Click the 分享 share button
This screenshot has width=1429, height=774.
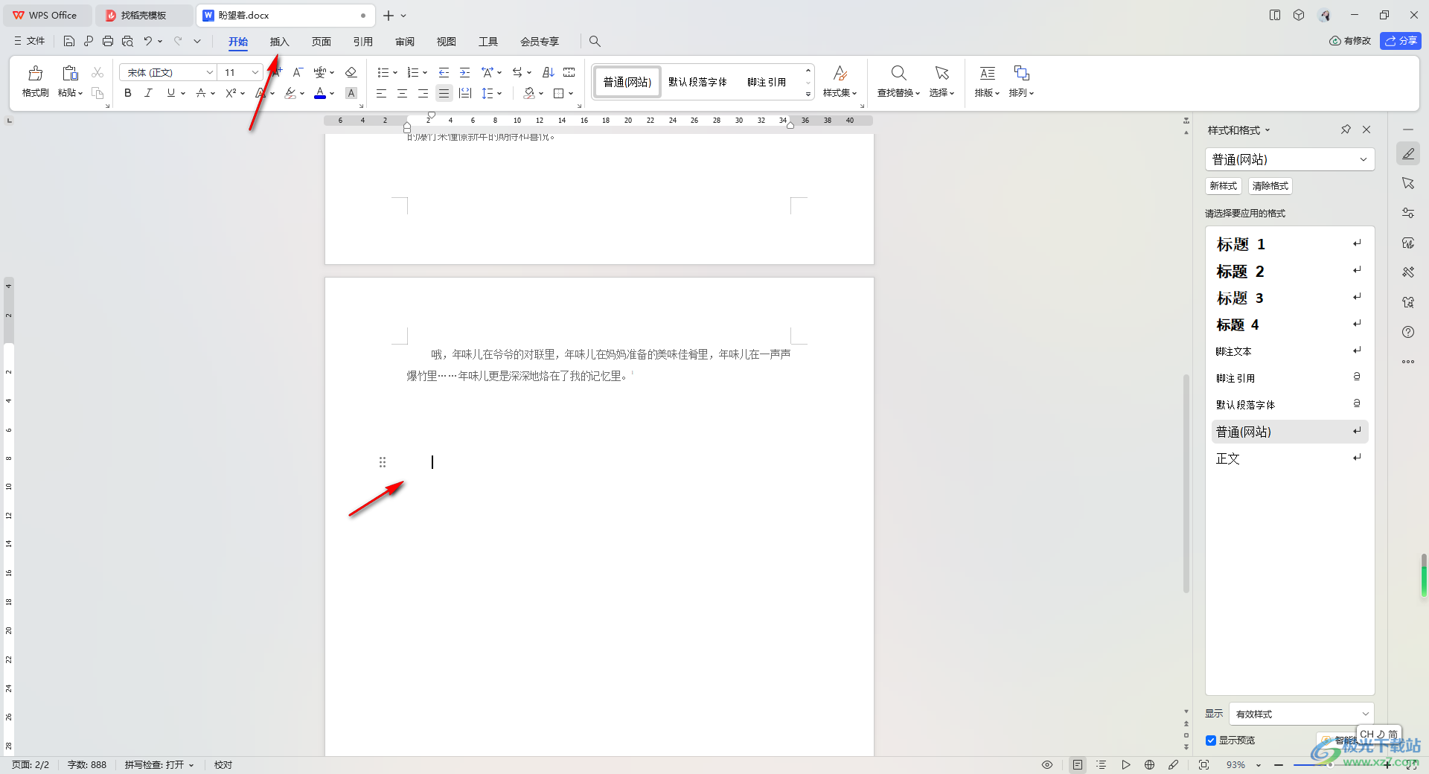point(1400,41)
